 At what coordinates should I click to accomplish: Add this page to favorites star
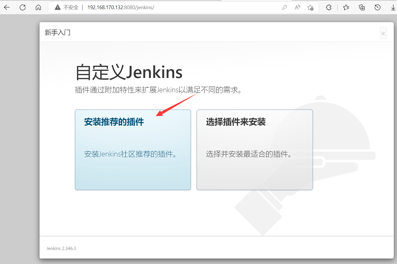[310, 7]
